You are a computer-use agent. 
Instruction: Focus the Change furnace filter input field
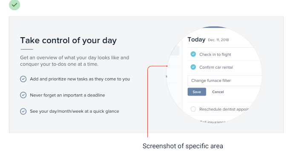224,81
